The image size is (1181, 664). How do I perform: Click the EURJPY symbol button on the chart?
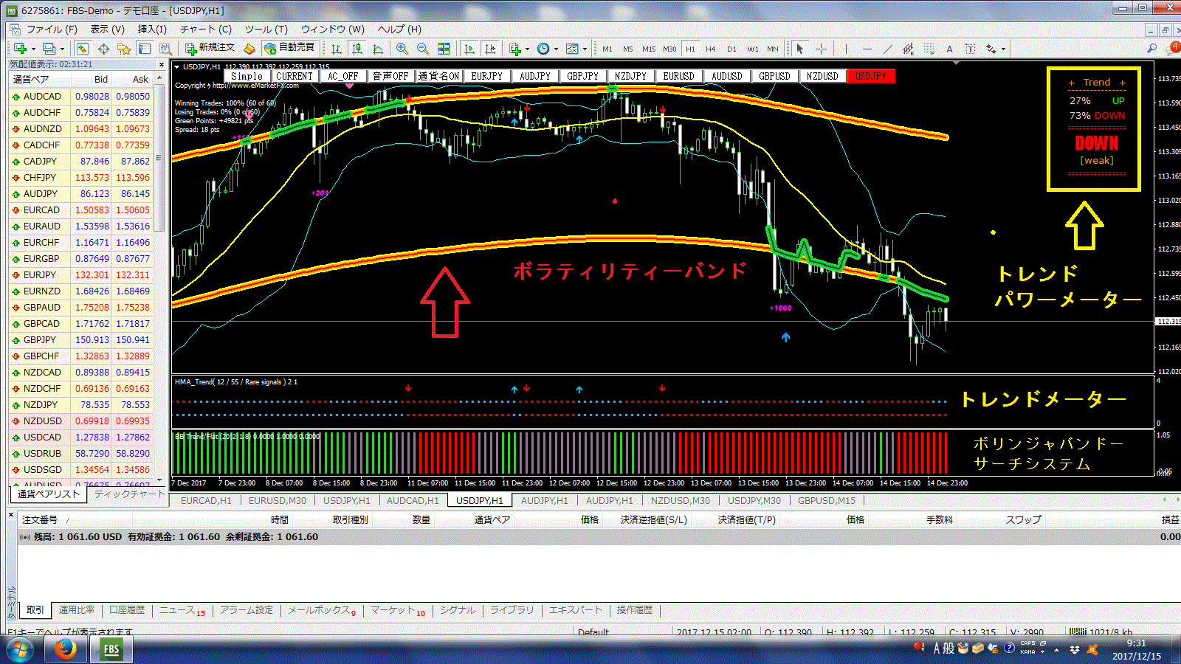[487, 76]
